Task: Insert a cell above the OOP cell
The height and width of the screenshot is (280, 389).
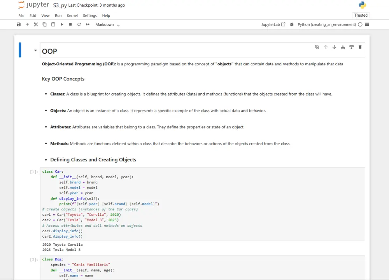Action: click(x=343, y=47)
